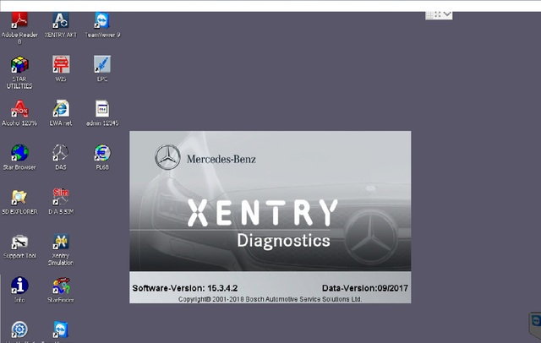The height and width of the screenshot is (343, 541).
Task: Click the TeamViewer side panel tab at right edge
Action: (535, 324)
